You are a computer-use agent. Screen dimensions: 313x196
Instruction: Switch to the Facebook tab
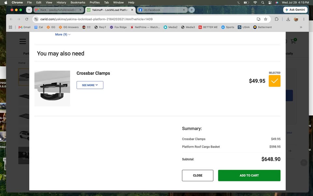(161, 10)
